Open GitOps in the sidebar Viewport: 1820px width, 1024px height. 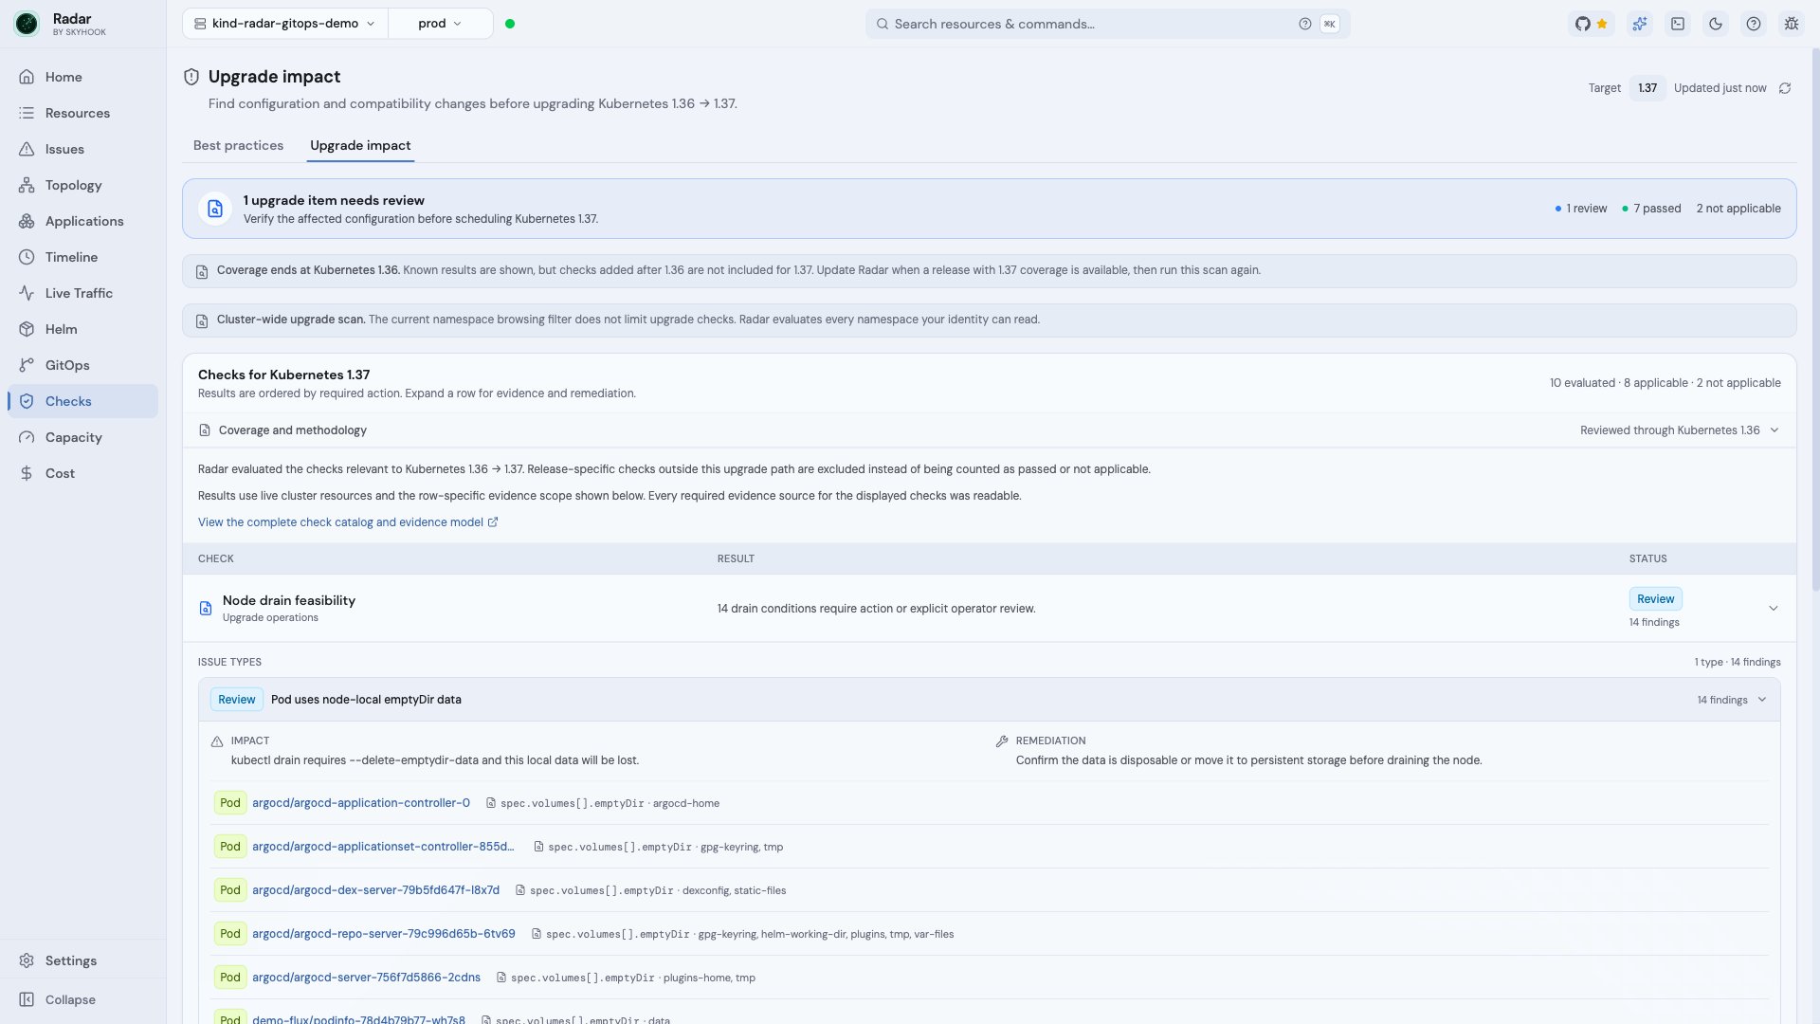(82, 365)
